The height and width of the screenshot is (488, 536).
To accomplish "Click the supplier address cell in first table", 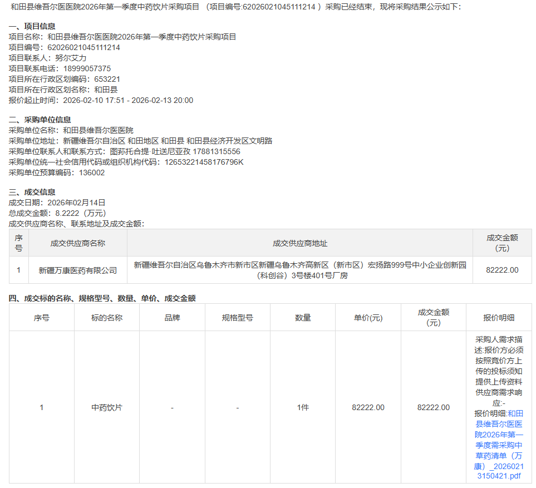I will coord(300,270).
